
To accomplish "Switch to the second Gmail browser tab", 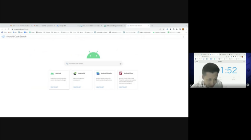I will click(x=44, y=26).
